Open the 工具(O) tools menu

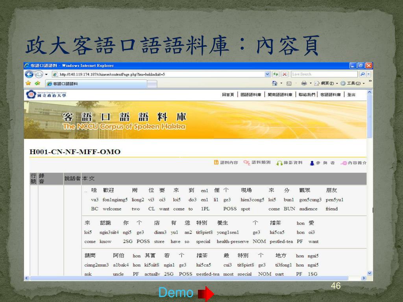click(x=352, y=83)
